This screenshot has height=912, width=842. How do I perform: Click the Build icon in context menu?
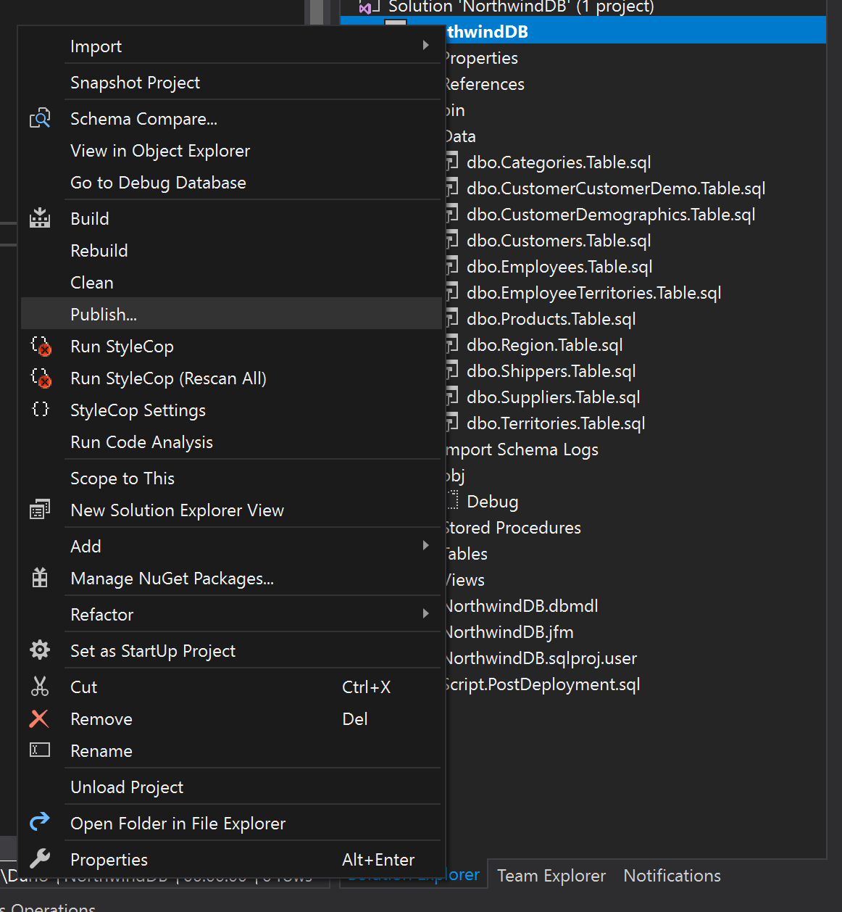tap(40, 218)
